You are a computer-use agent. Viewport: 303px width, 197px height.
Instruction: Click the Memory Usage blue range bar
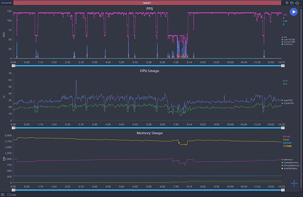coord(148,190)
